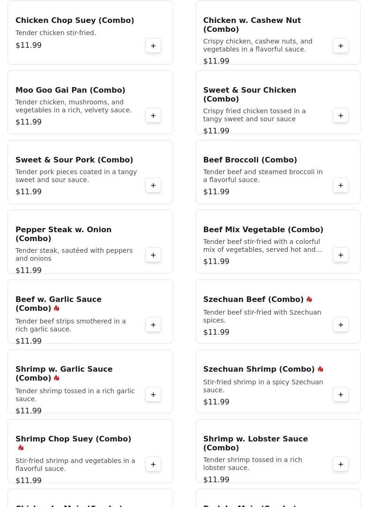Click spicy flame icon under Shrimp Chop Suey

click(21, 448)
